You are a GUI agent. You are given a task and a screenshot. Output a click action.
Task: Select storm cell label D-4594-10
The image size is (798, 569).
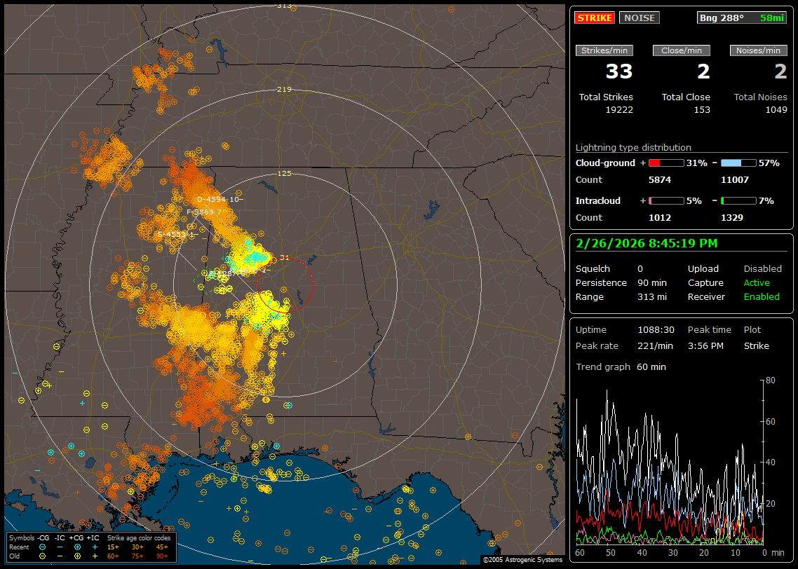click(217, 199)
